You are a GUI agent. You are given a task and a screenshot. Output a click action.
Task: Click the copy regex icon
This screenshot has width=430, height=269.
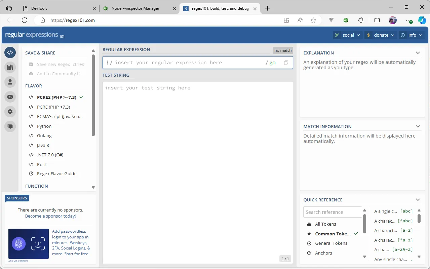pos(286,63)
